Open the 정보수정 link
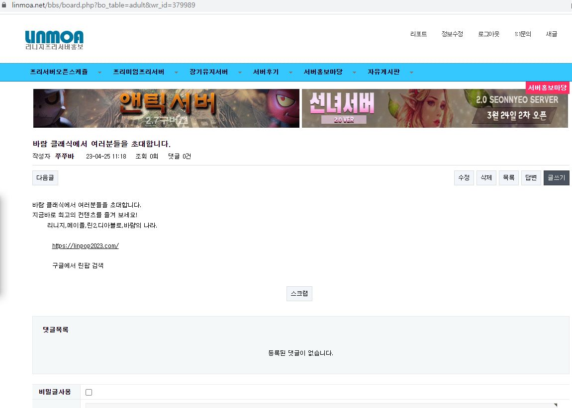 [452, 34]
